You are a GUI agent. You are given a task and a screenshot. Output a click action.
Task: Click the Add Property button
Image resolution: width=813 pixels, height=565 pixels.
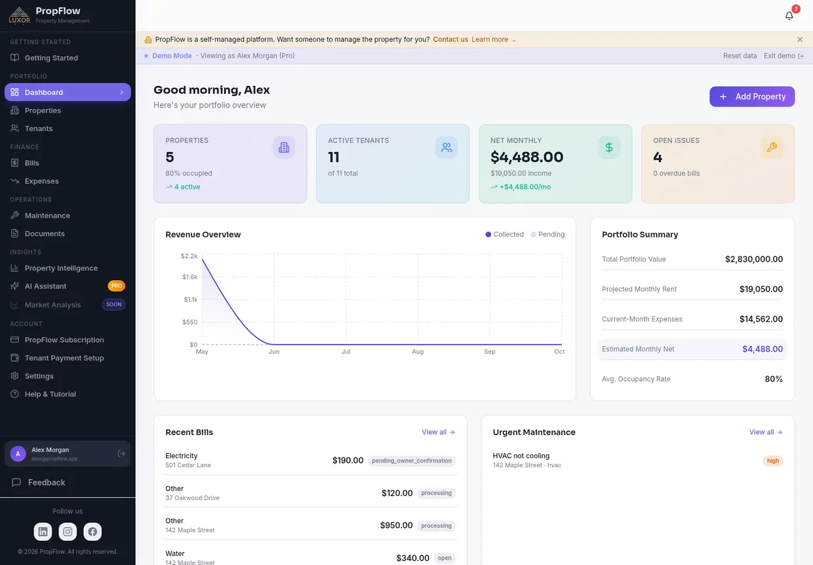[x=752, y=96]
